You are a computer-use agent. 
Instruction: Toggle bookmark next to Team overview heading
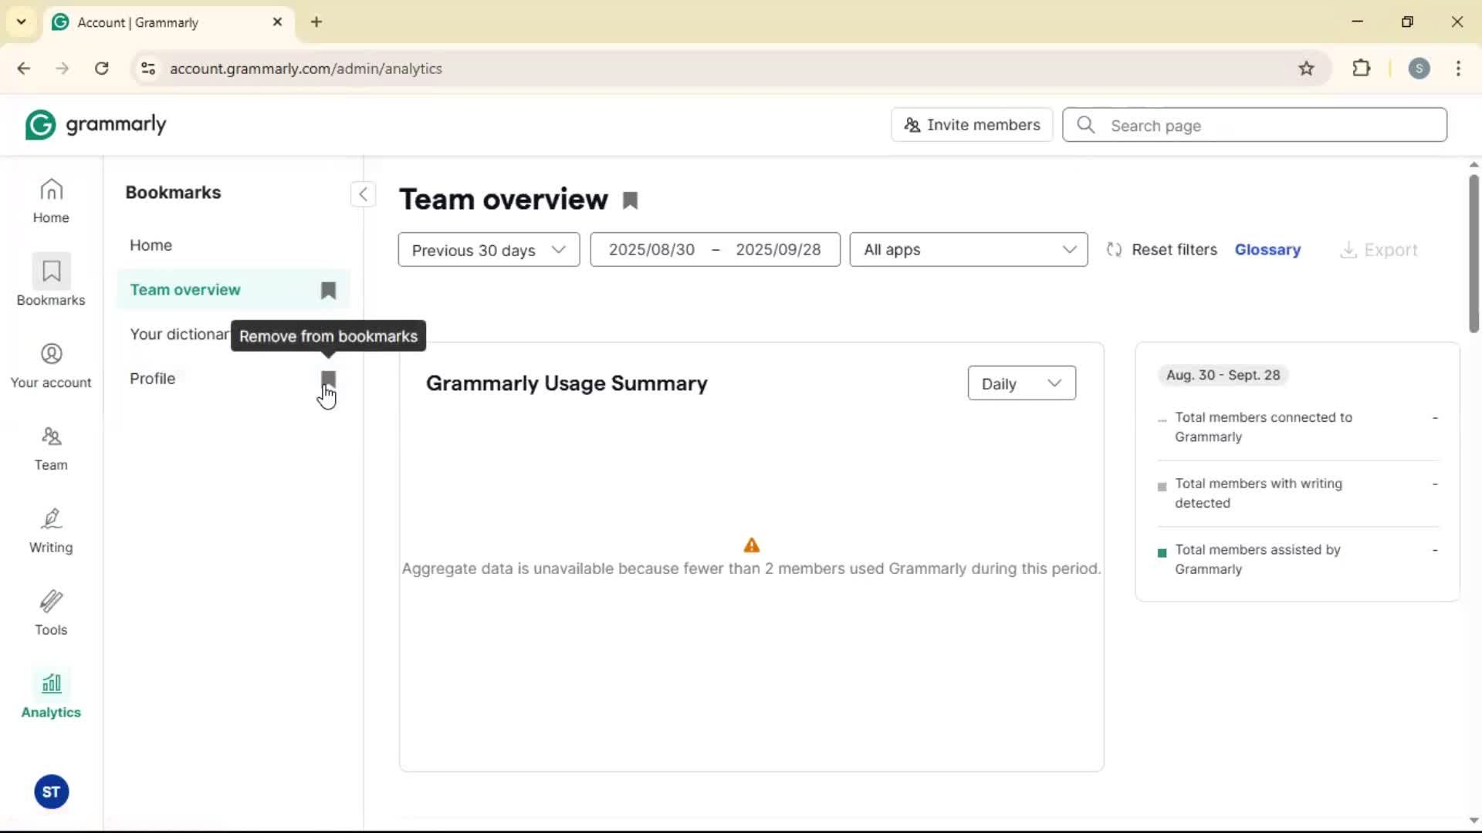(x=631, y=201)
